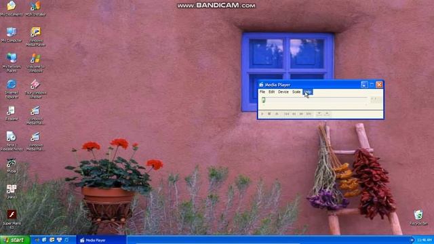Close the Media Player window

click(x=379, y=85)
